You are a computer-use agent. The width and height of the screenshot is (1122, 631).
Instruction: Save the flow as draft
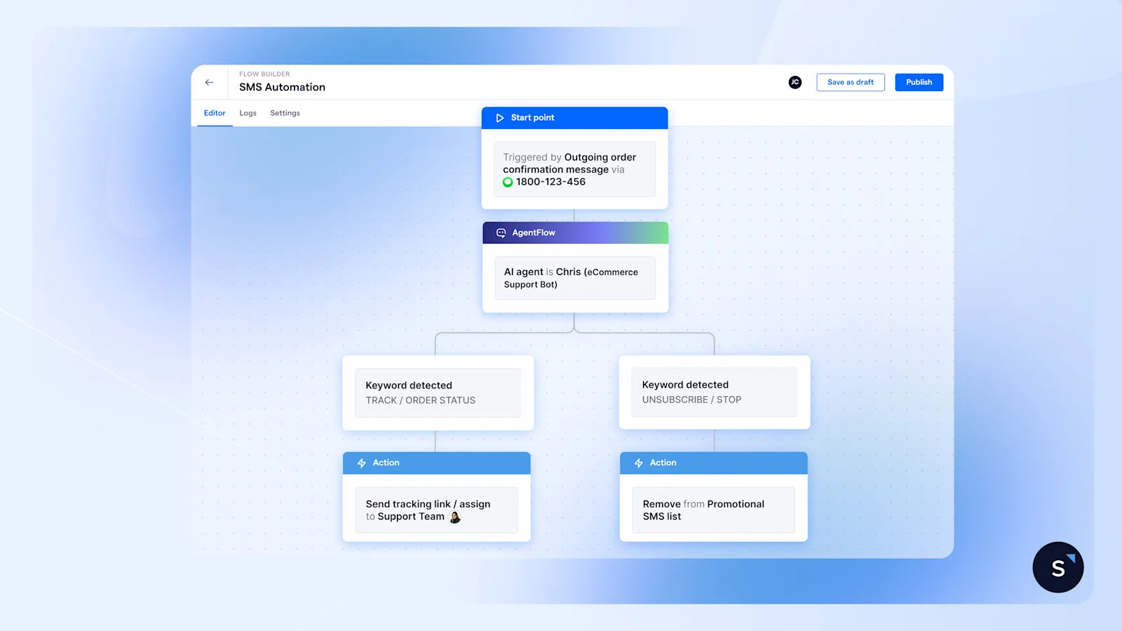click(x=850, y=82)
